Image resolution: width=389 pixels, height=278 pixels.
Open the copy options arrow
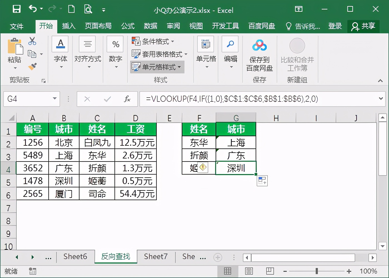[x=41, y=54]
